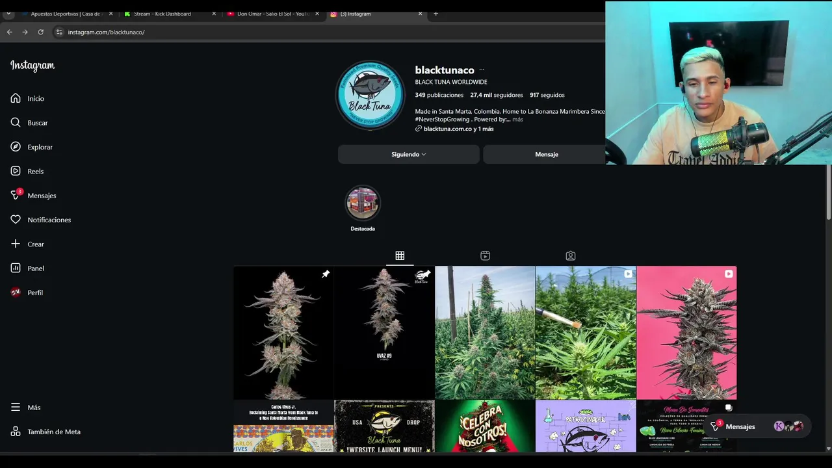The height and width of the screenshot is (468, 832).
Task: Expand the Siguiendo dropdown button
Action: [x=409, y=154]
